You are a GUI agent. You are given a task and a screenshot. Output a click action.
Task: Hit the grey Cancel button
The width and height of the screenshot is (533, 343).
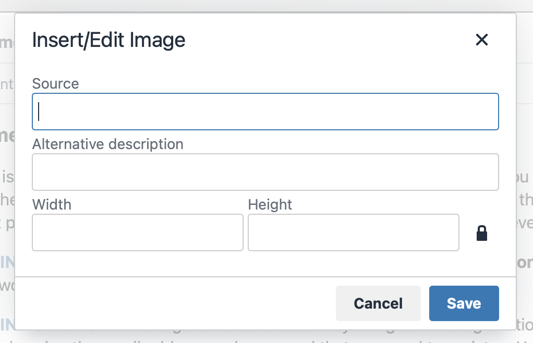point(378,303)
